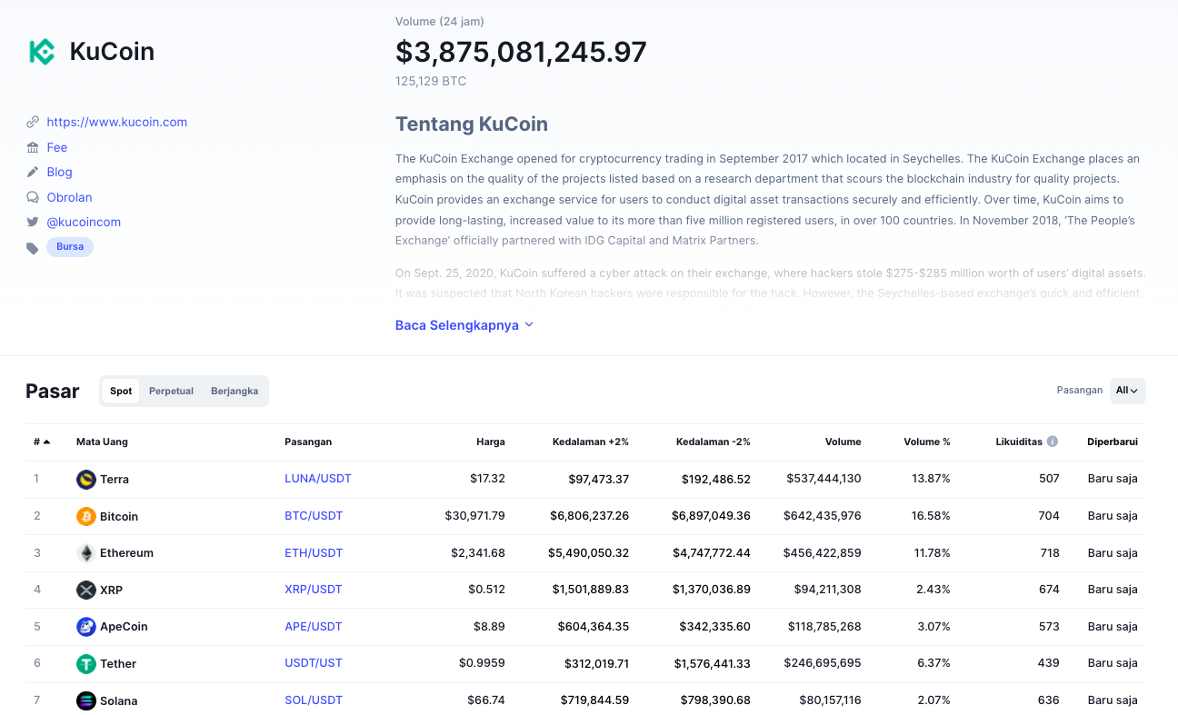1178x715 pixels.
Task: Switch to the Berjangka tab
Action: [x=235, y=391]
